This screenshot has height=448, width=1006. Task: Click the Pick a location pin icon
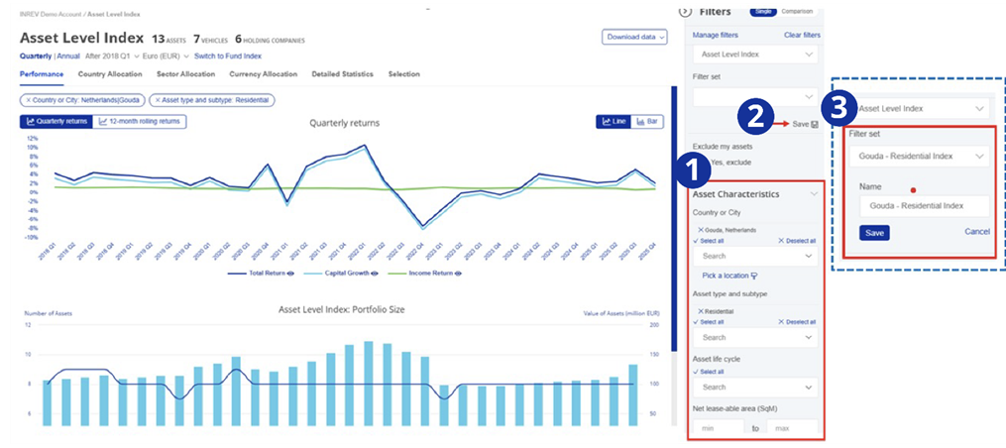[x=754, y=276]
